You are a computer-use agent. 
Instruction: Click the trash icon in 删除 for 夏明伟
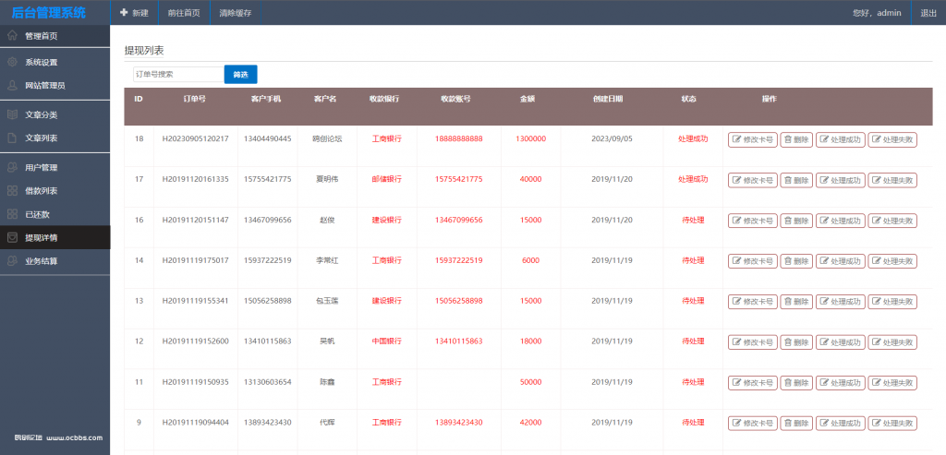(788, 180)
